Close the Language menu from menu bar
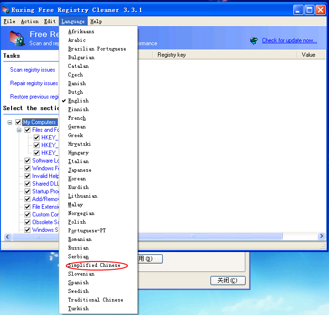 click(x=73, y=21)
